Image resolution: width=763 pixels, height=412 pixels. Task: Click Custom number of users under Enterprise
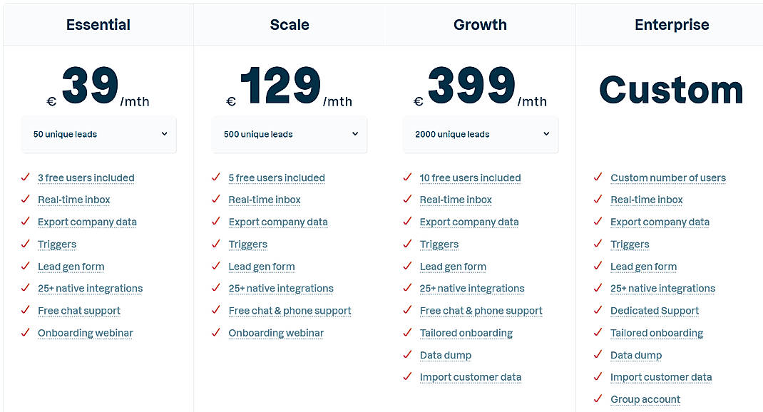667,178
